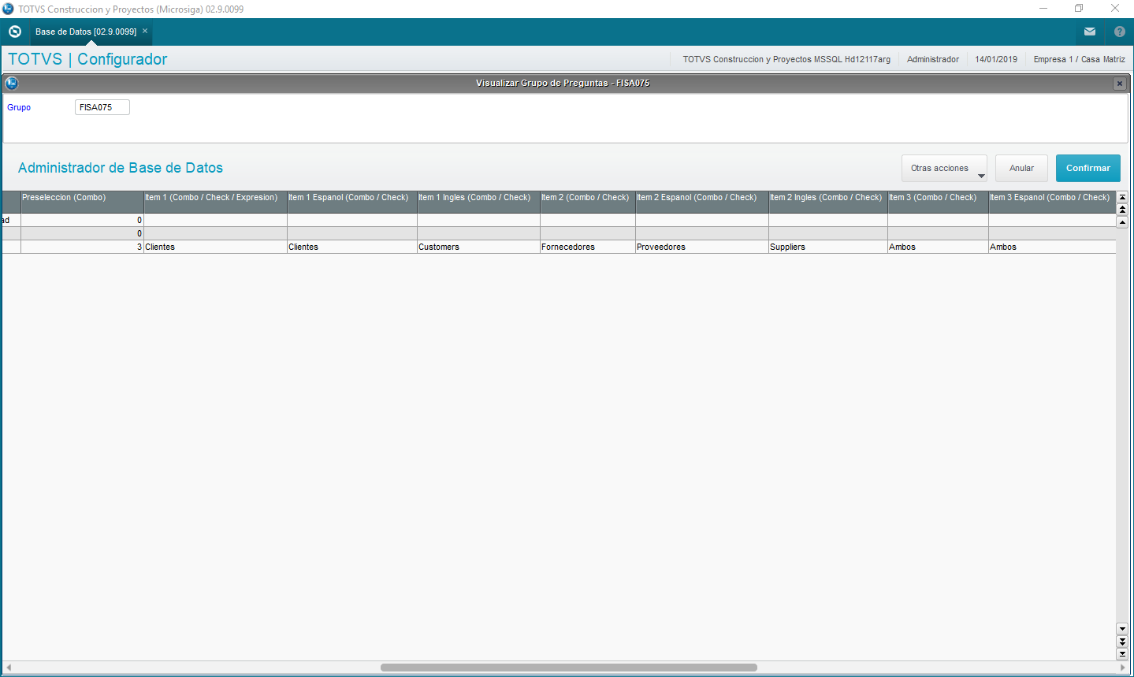Close the Visualizar Grupo de Preguntas dialog

coord(1119,84)
